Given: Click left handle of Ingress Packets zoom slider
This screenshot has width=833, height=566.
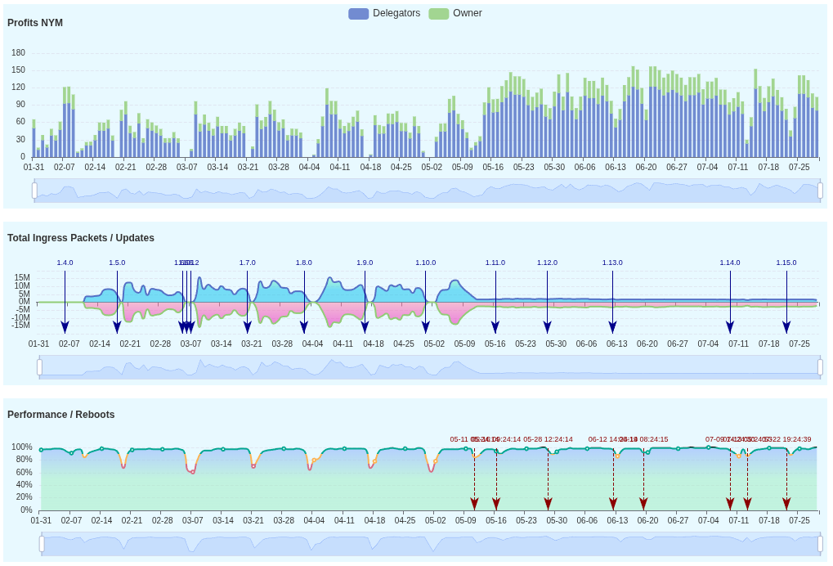Looking at the screenshot, I should click(39, 367).
